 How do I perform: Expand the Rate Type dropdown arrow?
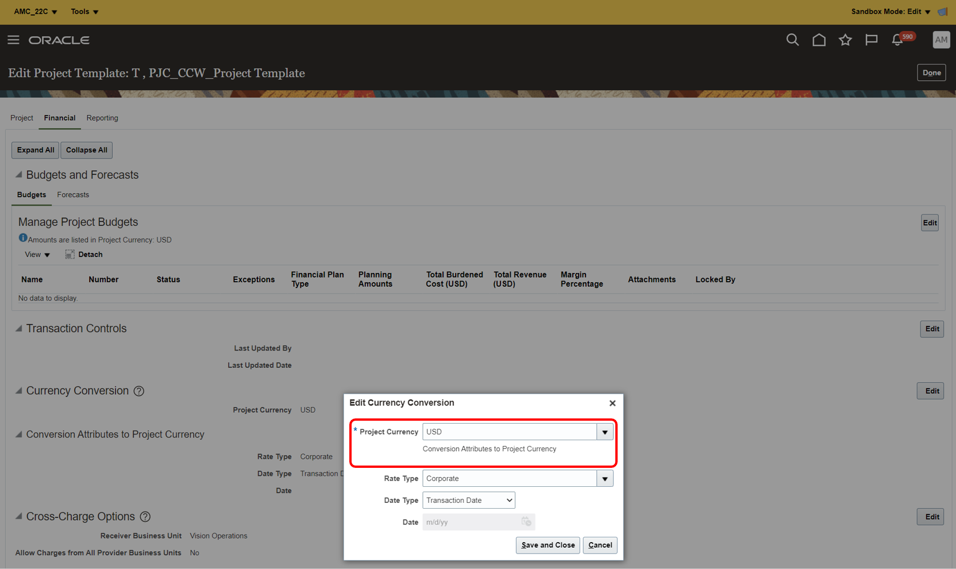pos(605,478)
